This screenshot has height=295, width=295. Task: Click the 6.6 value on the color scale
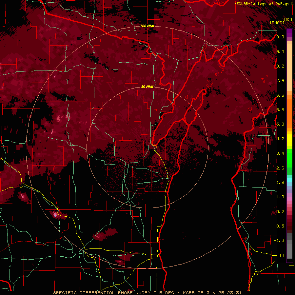[x=280, y=95]
